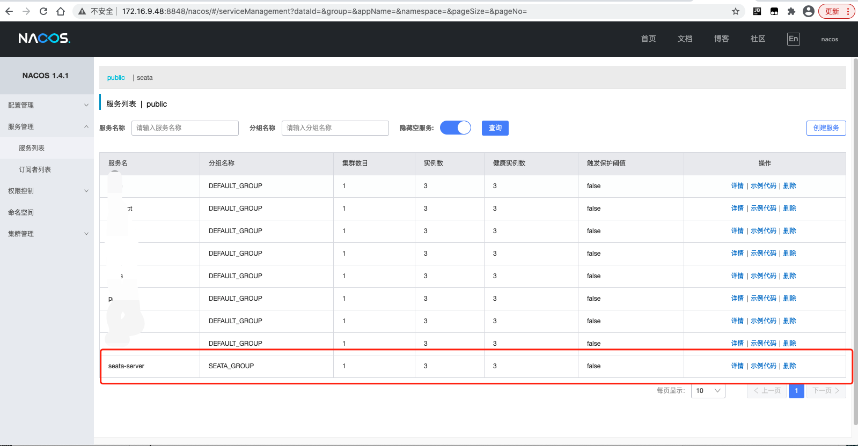The height and width of the screenshot is (446, 858).
Task: Open the extensions puzzle icon
Action: click(x=791, y=11)
